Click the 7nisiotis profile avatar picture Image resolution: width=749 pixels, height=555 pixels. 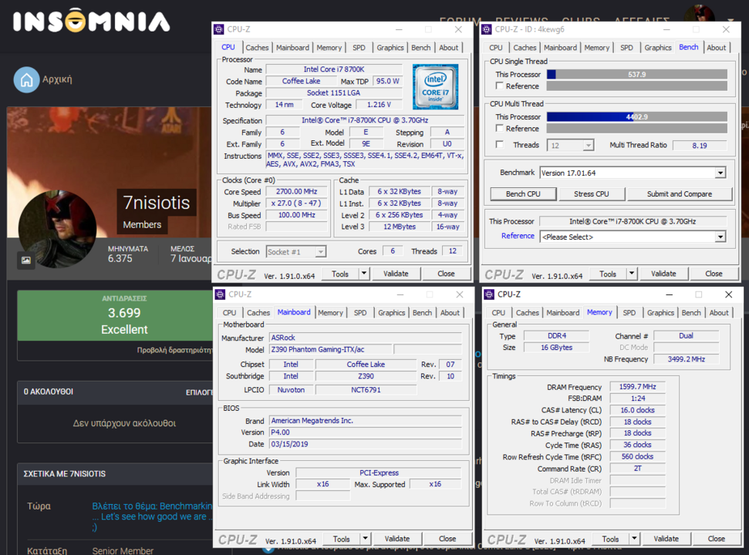[57, 228]
